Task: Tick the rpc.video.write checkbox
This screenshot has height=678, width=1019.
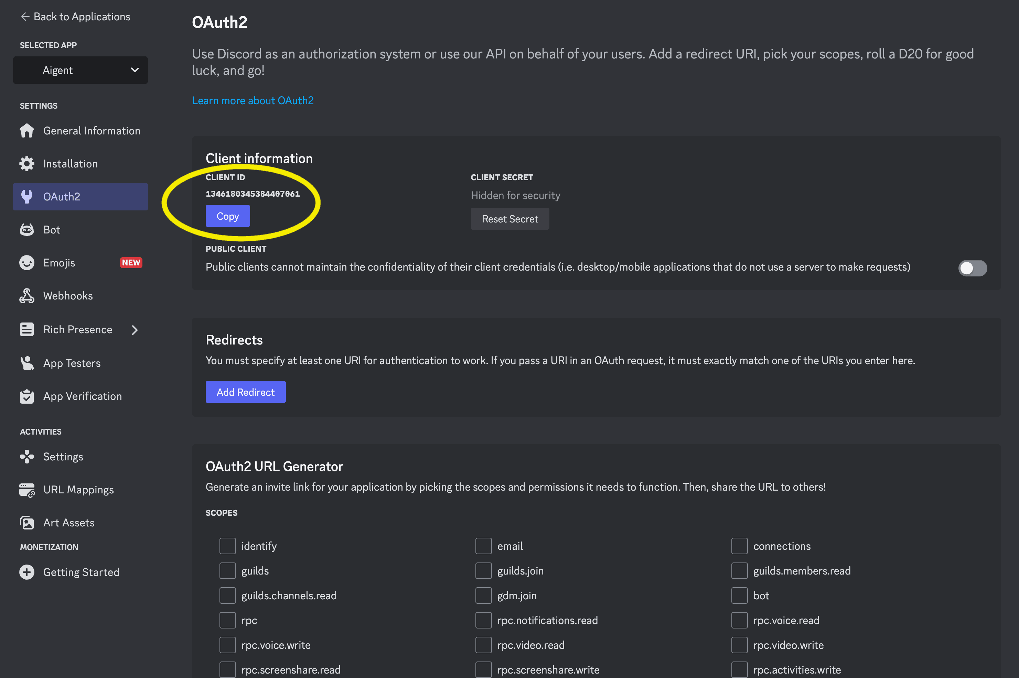Action: click(739, 645)
